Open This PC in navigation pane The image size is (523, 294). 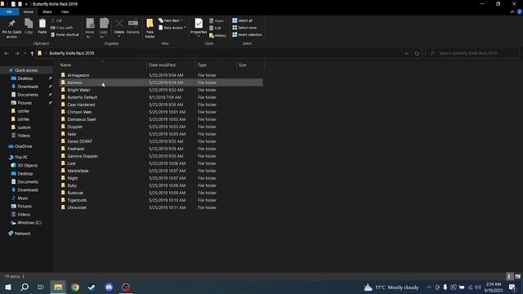pos(20,158)
